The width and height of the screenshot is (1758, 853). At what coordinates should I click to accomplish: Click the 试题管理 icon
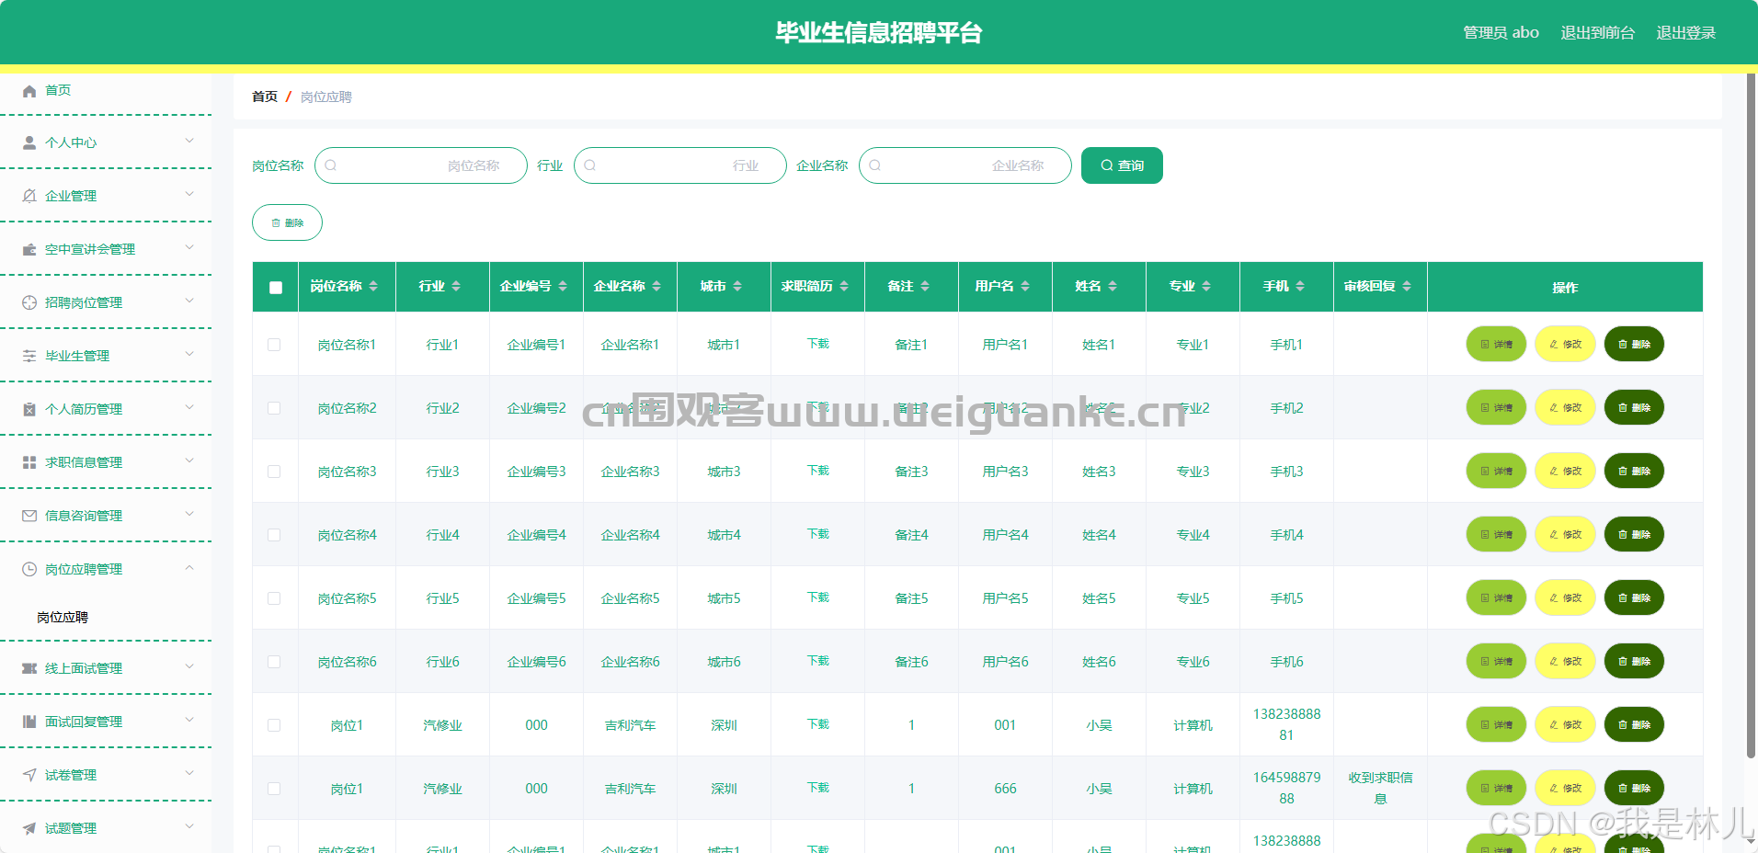tap(29, 828)
